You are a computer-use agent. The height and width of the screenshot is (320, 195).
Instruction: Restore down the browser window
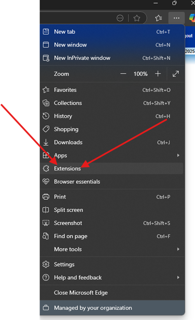[174, 3]
